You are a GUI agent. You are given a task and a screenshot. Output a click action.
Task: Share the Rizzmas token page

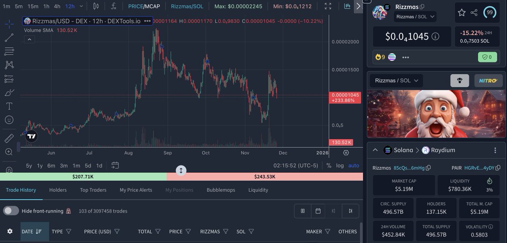474,12
